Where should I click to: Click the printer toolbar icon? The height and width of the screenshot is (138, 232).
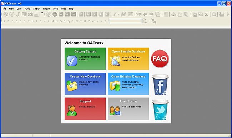[173, 14]
